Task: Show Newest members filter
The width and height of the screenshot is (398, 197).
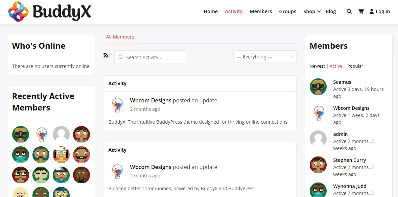Action: click(317, 66)
